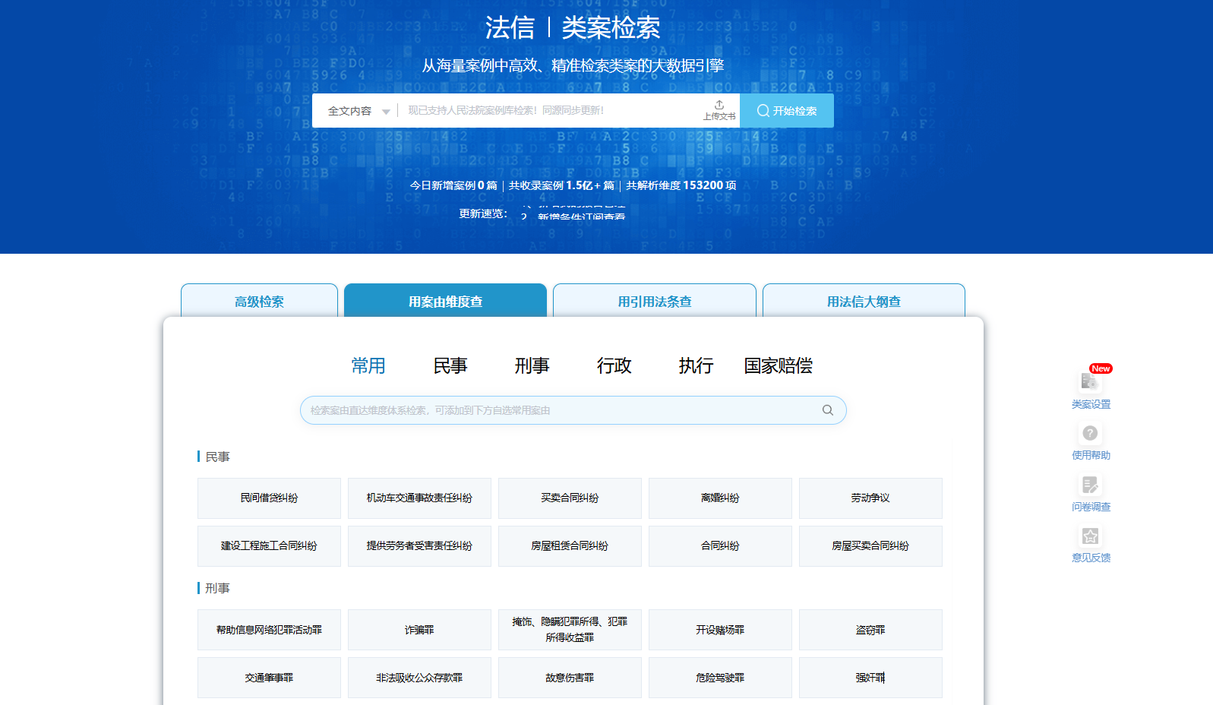The image size is (1213, 705).
Task: Click the 更新速览 label
Action: [483, 213]
